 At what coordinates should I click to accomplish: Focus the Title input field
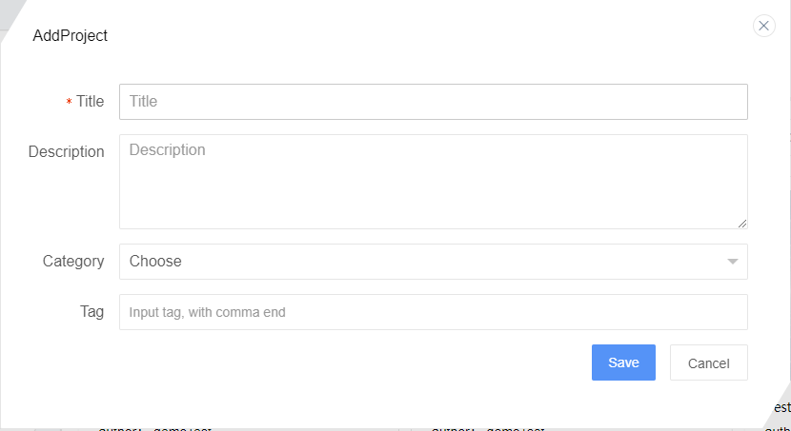(x=434, y=102)
